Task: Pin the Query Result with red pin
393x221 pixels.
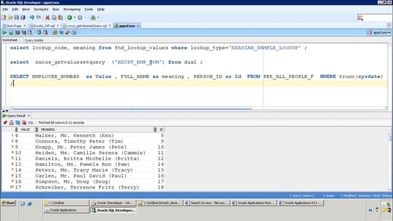Action: [5, 123]
